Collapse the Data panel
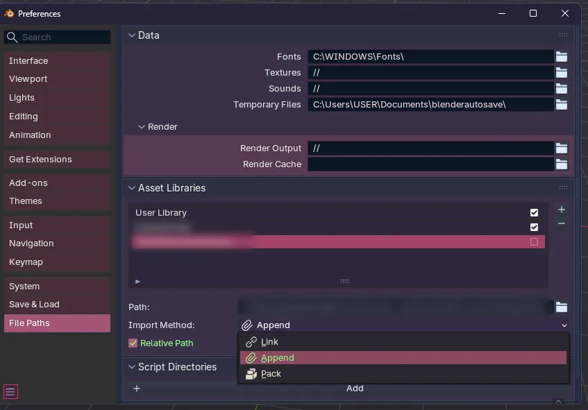 [x=132, y=35]
